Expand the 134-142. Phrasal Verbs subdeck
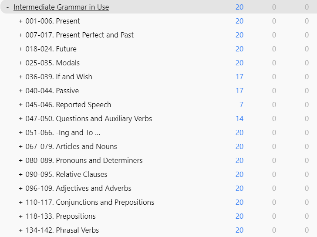The image size is (317, 237). [20, 230]
